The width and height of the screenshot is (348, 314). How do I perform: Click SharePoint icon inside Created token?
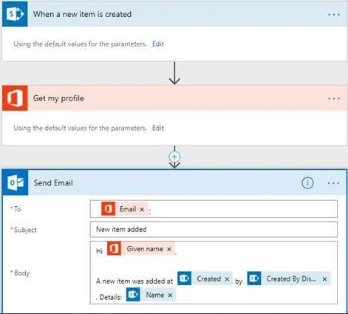(x=184, y=279)
